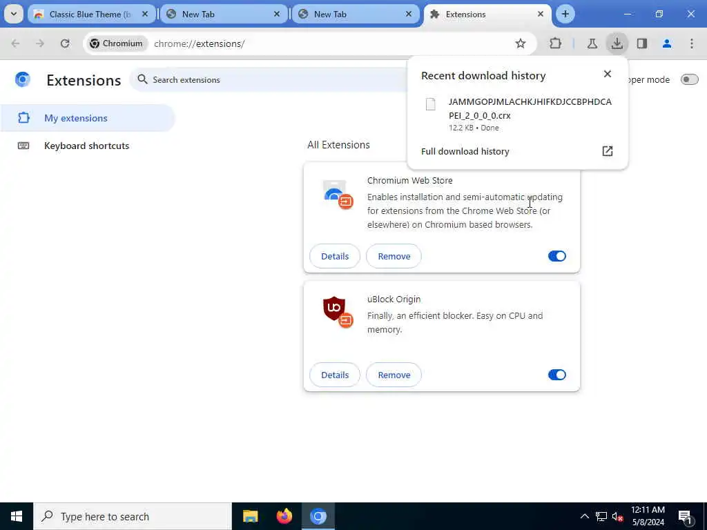Switch to the first New Tab
Screen dimensions: 707x530
click(223, 14)
